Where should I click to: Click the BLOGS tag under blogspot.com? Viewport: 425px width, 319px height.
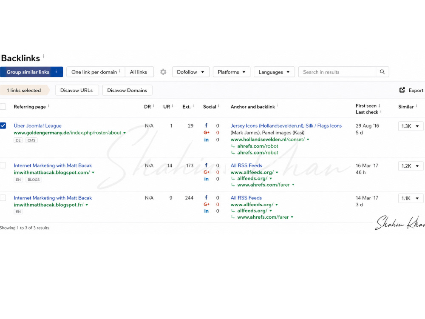click(34, 179)
